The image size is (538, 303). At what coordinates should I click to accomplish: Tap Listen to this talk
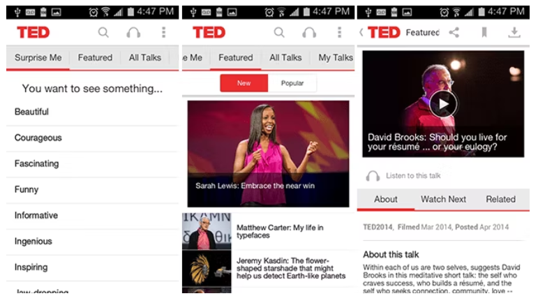[x=413, y=176]
